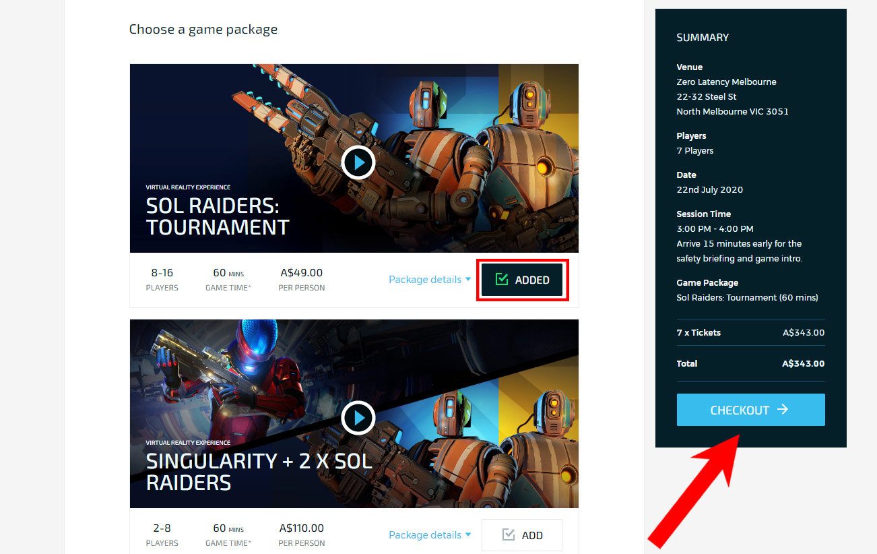
Task: Select the "7 Players" summary value
Action: pyautogui.click(x=695, y=151)
